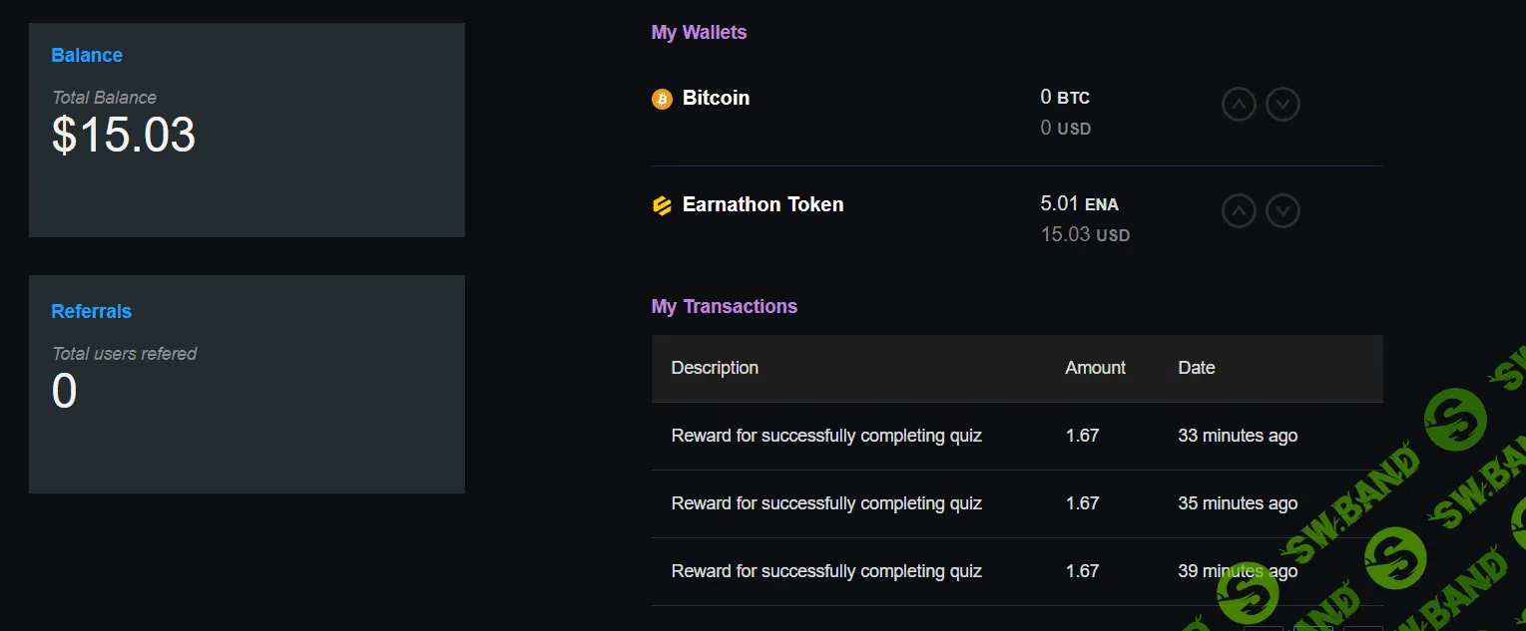This screenshot has width=1526, height=631.
Task: Sort by the Amount column header
Action: (x=1095, y=368)
